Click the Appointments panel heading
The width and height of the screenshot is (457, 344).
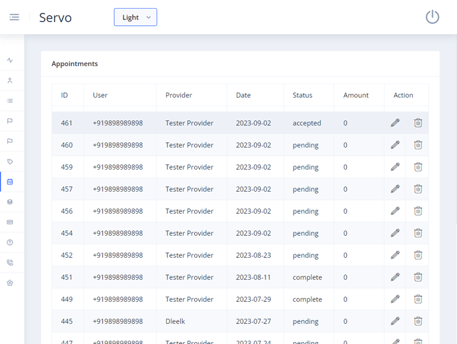(x=75, y=63)
